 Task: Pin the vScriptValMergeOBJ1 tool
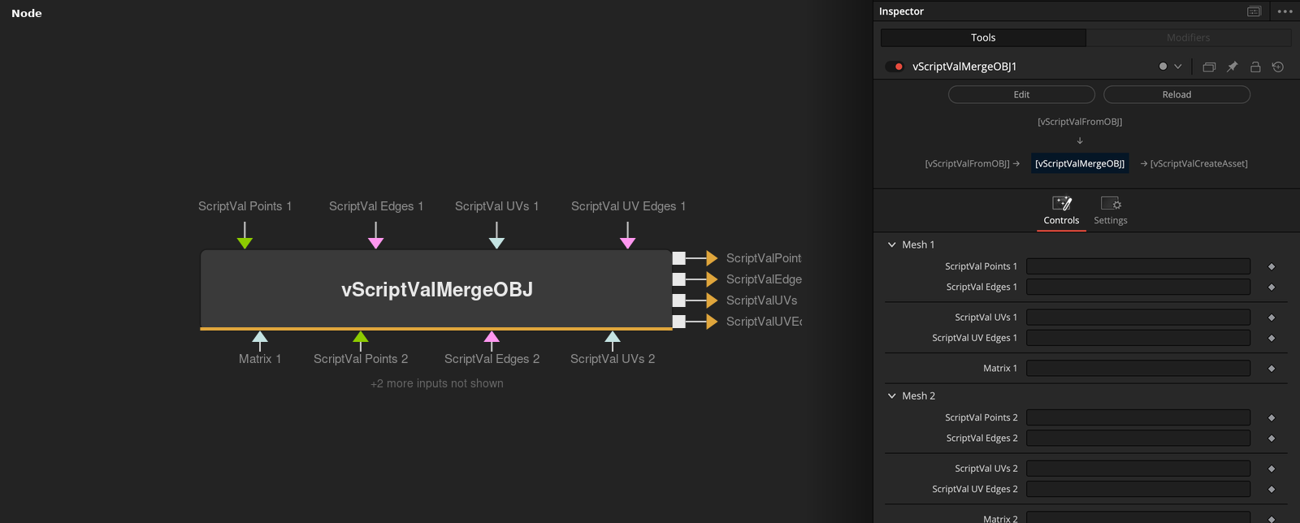pyautogui.click(x=1232, y=67)
